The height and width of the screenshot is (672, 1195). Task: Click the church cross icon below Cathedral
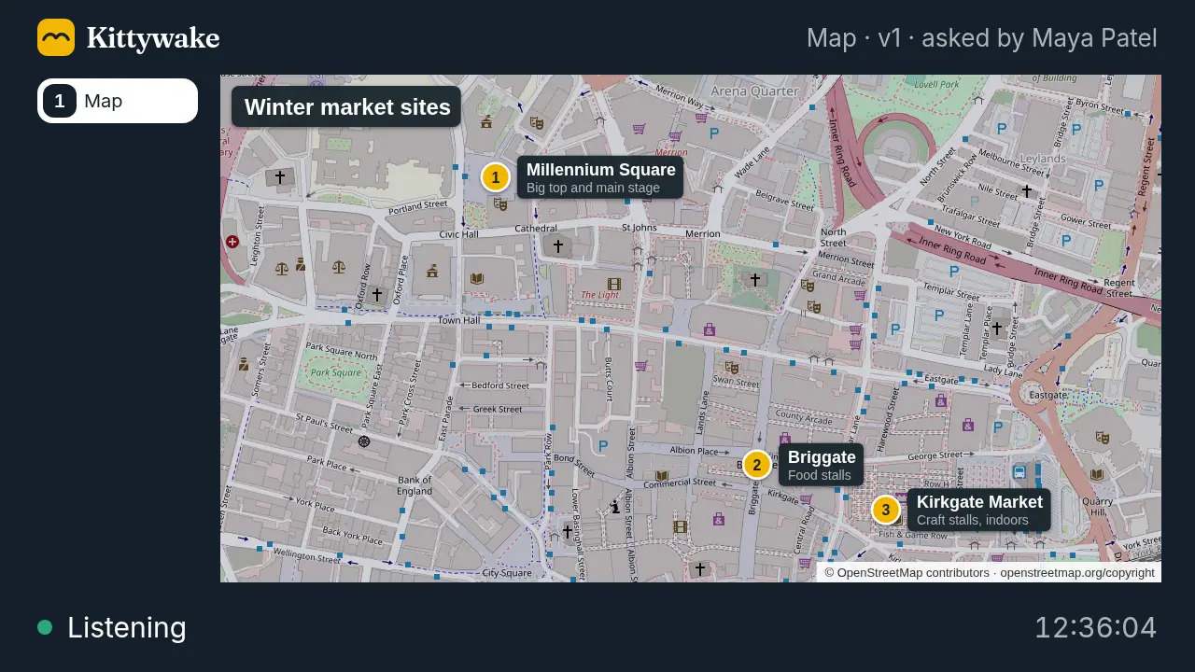[558, 246]
